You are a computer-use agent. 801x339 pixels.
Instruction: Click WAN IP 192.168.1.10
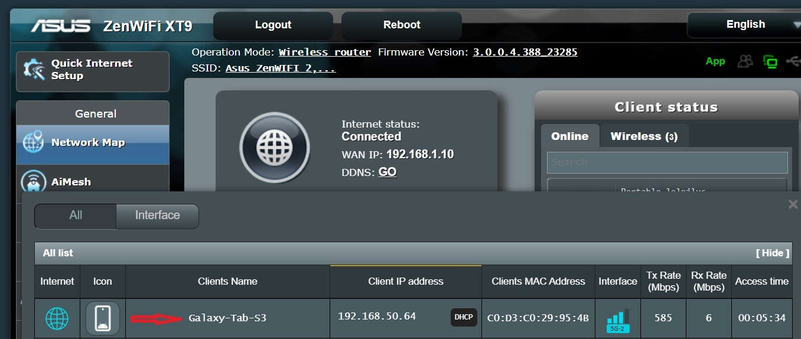coord(420,155)
